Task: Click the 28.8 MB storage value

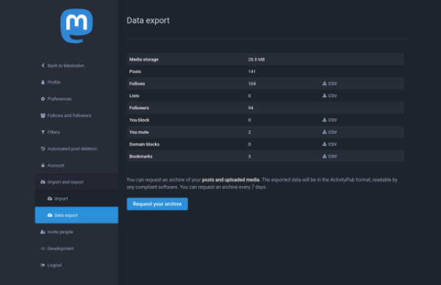Action: tap(257, 59)
